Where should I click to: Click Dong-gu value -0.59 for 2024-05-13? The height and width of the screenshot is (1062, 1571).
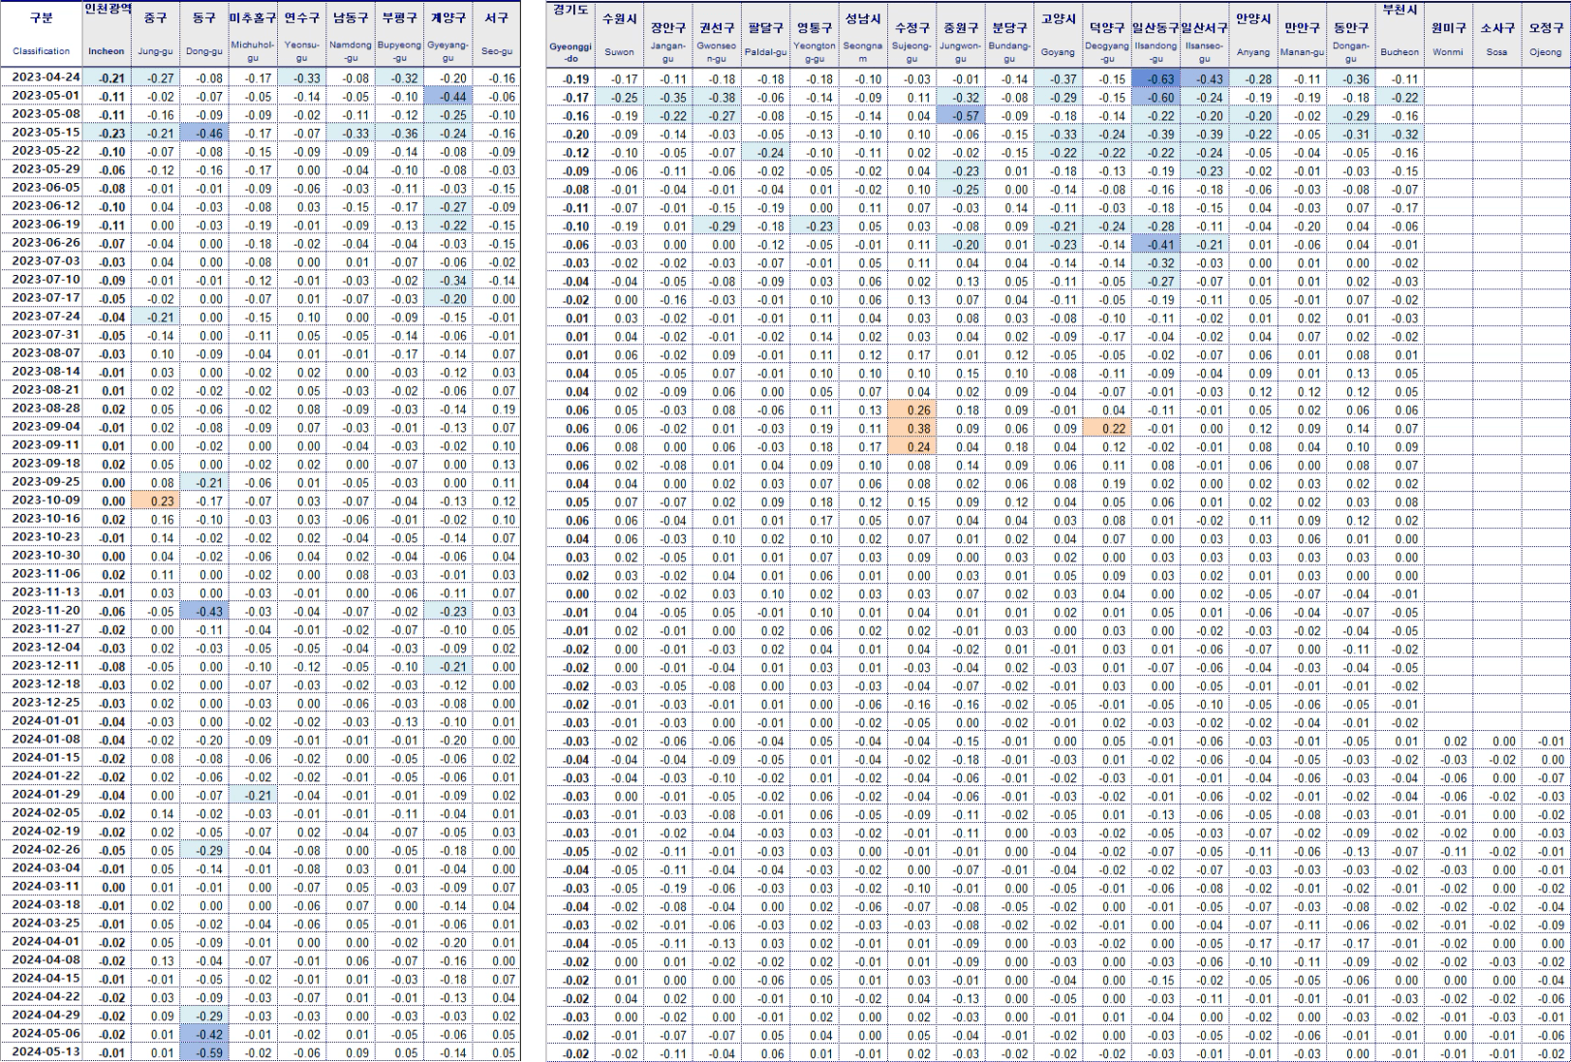pos(203,1053)
